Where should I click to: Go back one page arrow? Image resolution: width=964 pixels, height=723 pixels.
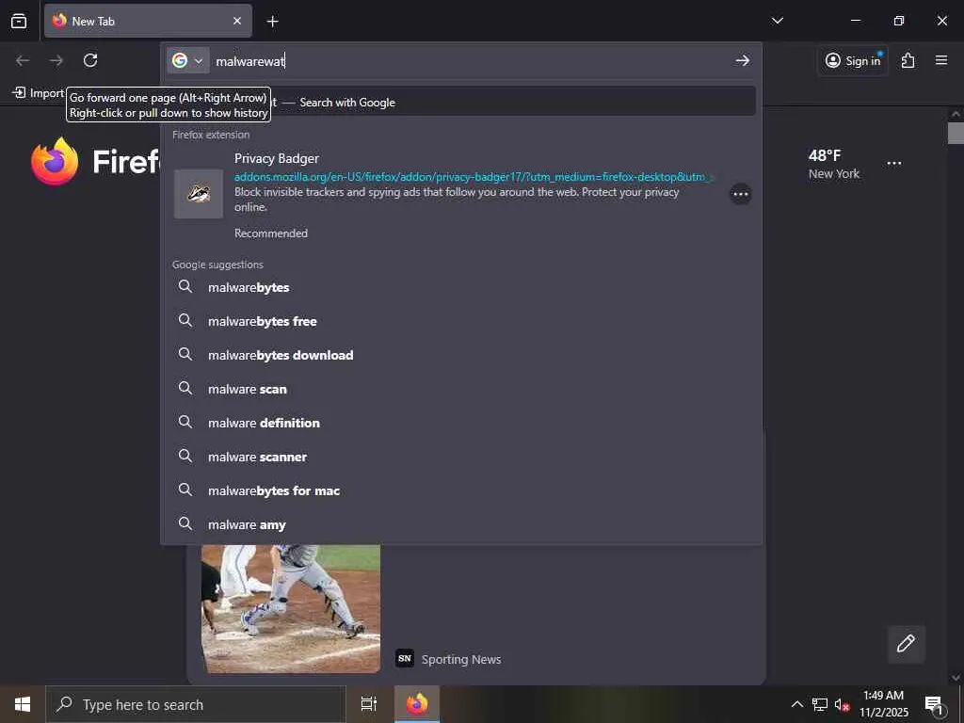[23, 60]
